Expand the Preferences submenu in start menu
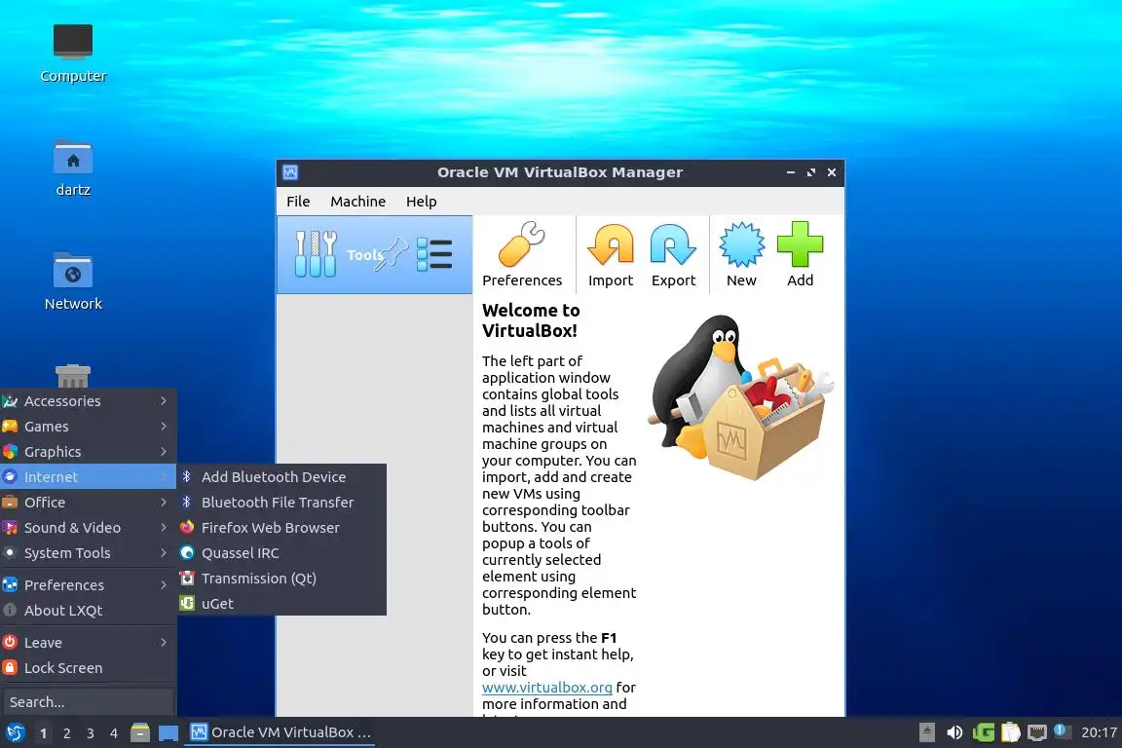 (x=88, y=584)
